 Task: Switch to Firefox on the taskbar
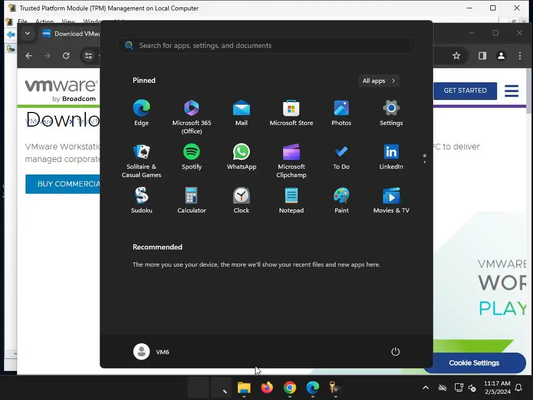267,387
